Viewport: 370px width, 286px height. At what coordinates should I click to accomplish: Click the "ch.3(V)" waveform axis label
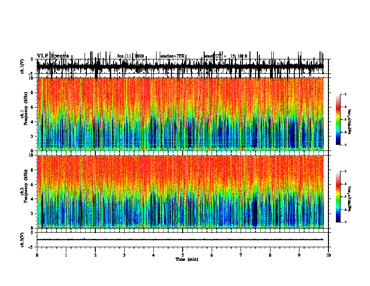[x=22, y=240]
